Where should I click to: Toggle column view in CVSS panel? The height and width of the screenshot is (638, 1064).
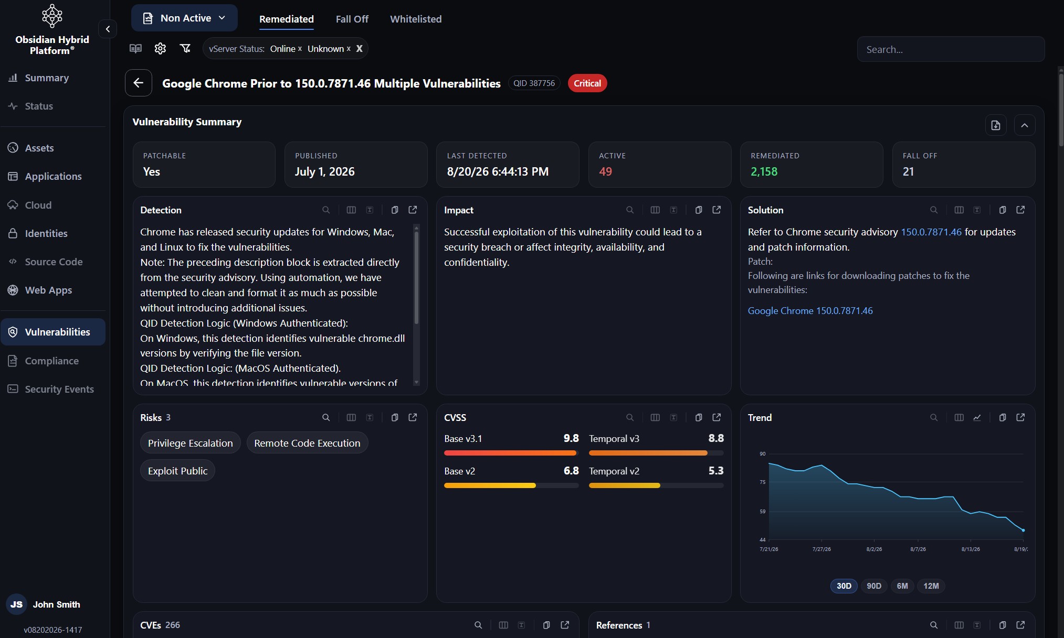655,417
